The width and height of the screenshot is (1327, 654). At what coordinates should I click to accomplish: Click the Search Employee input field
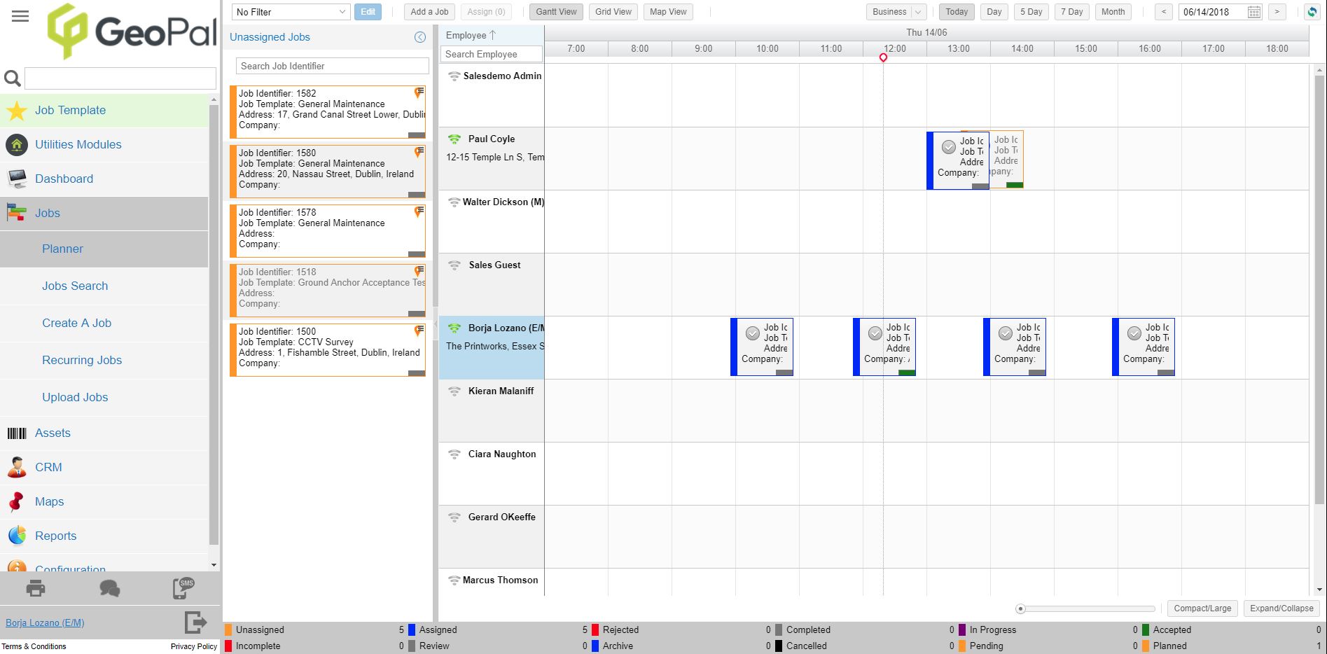tap(490, 54)
